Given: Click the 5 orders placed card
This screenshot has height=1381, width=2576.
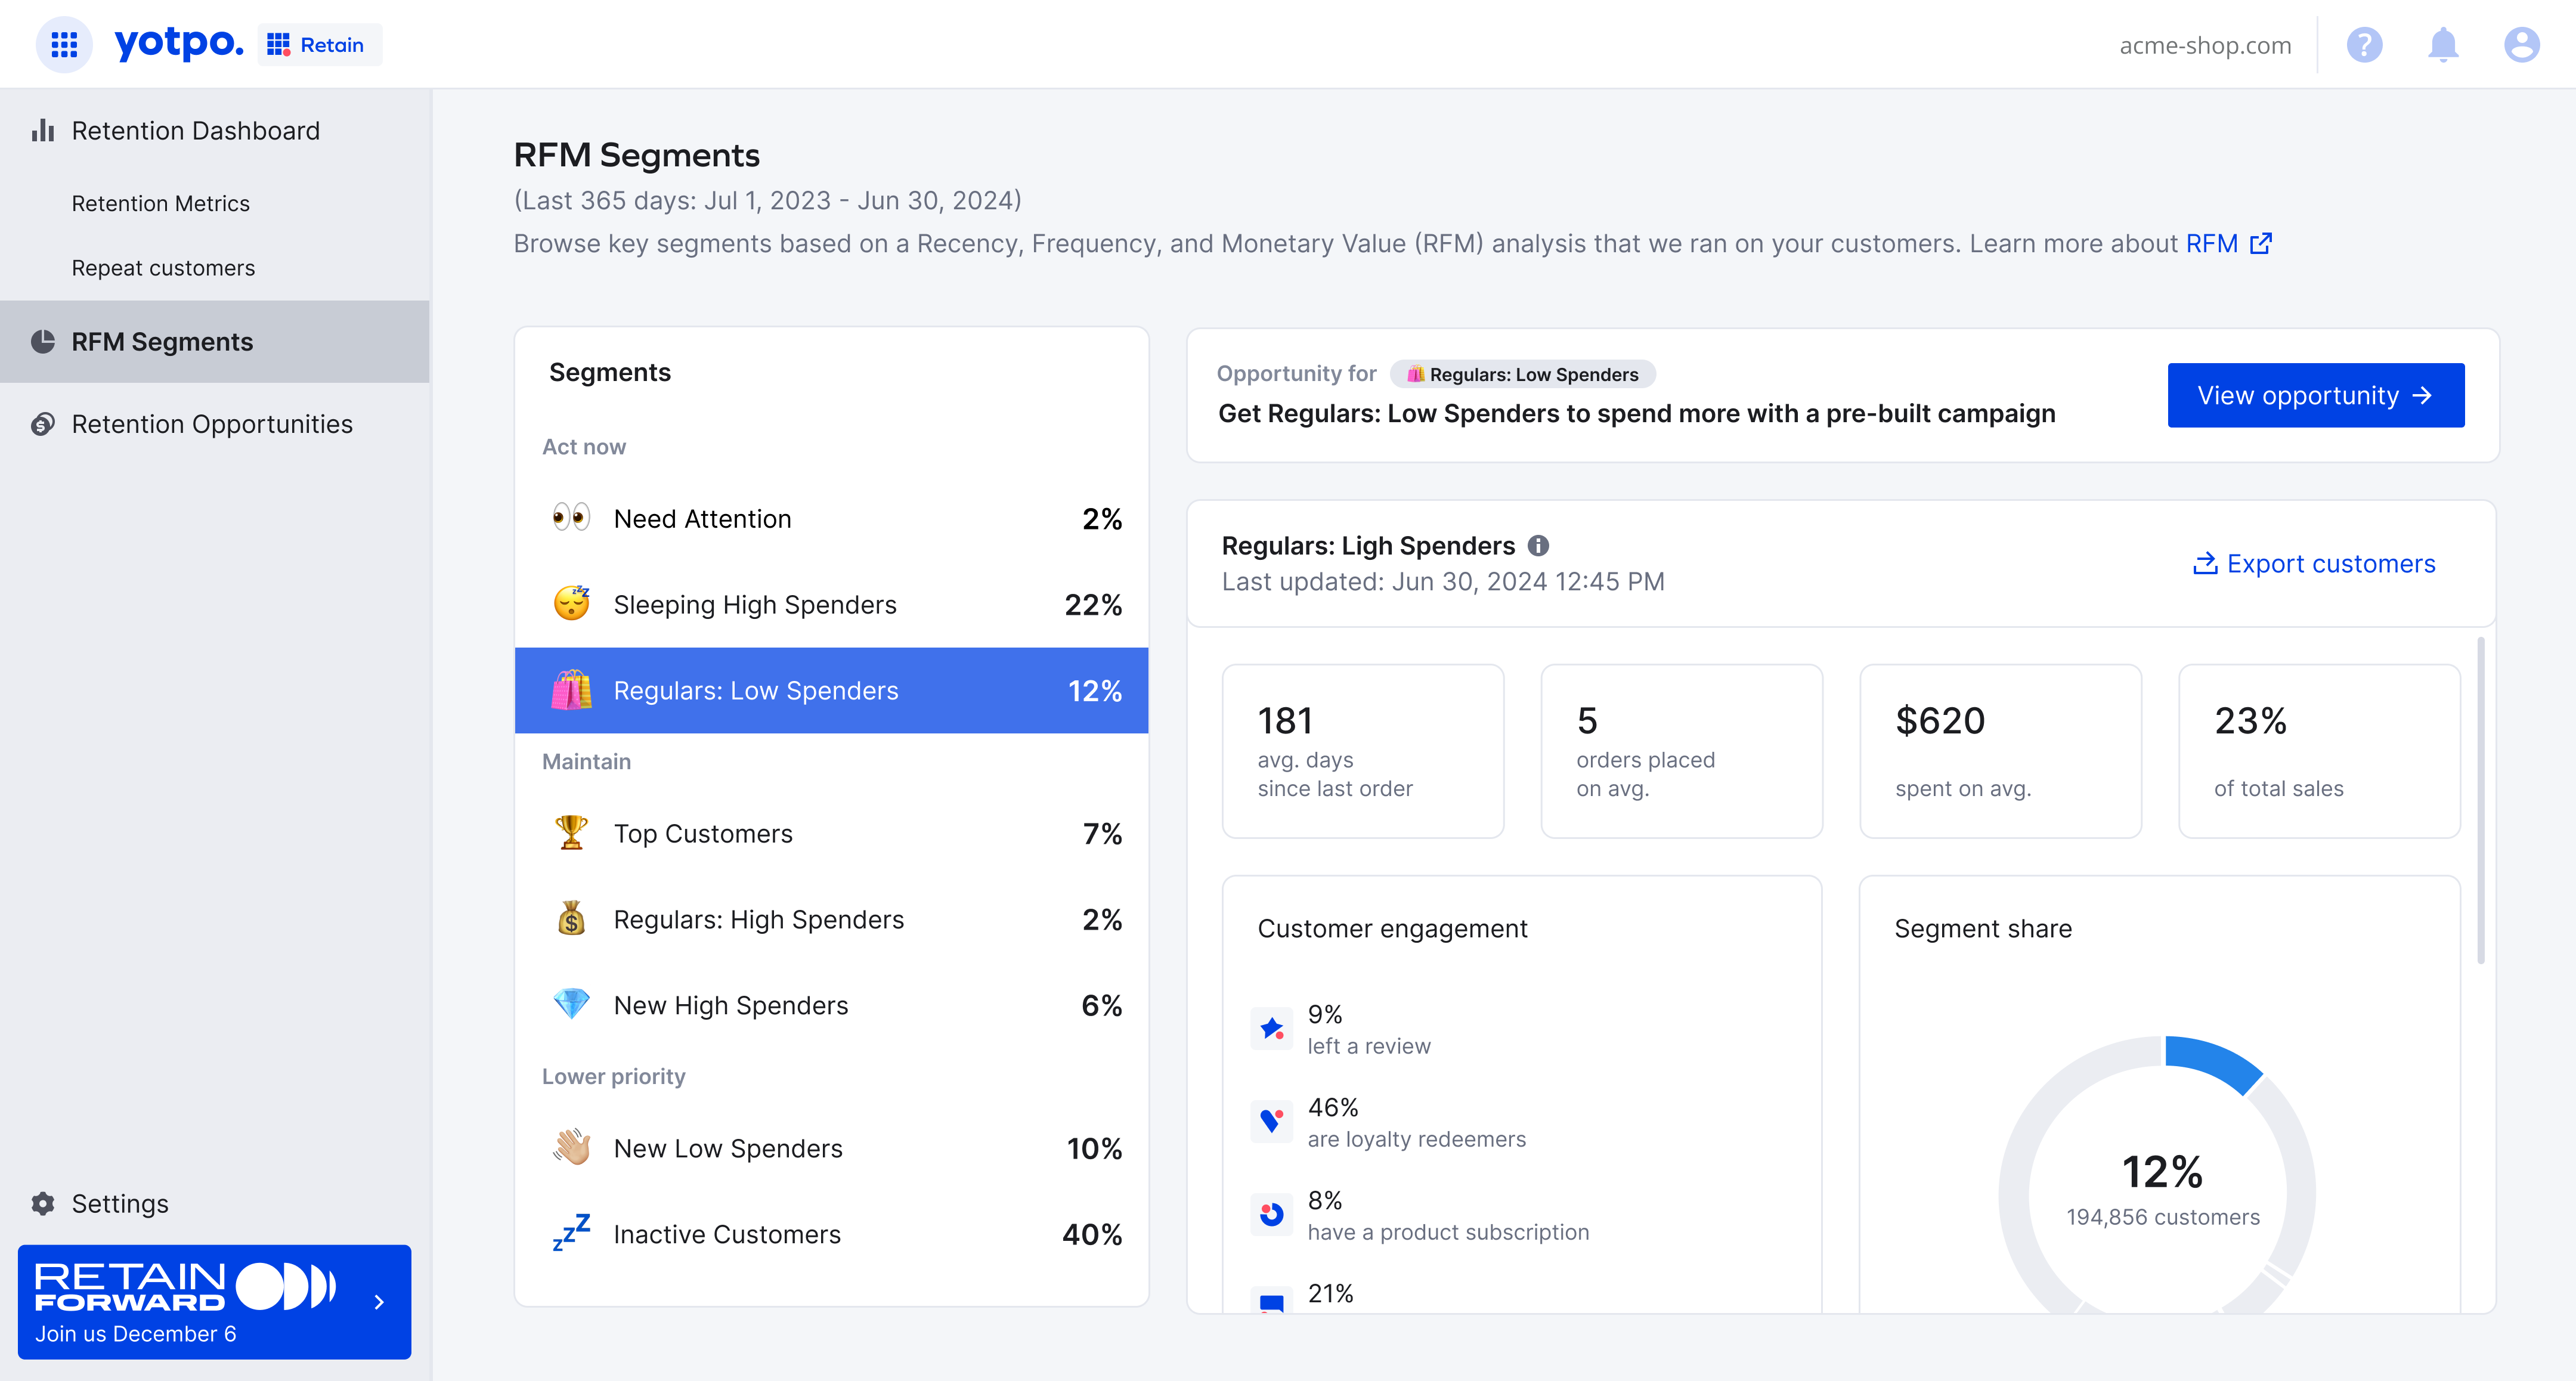Looking at the screenshot, I should pos(1681,751).
